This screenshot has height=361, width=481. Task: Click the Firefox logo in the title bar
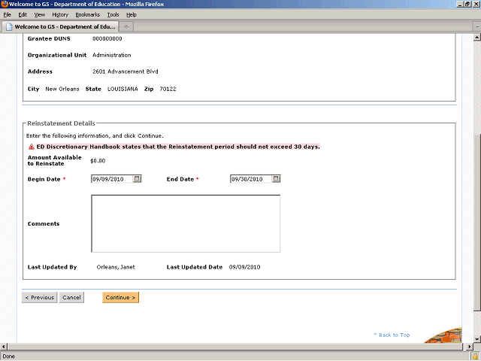[x=5, y=4]
